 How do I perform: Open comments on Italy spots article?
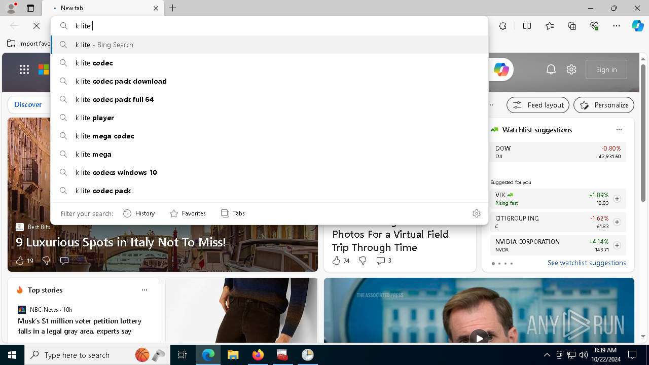point(64,261)
